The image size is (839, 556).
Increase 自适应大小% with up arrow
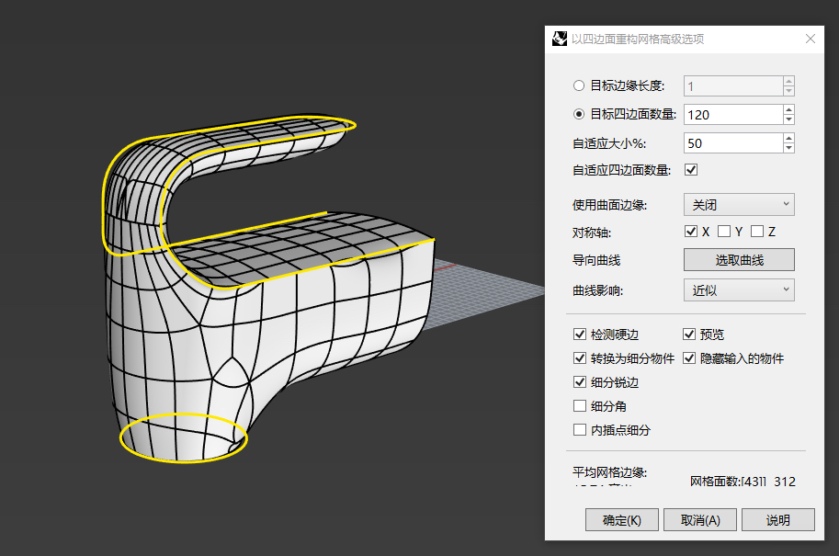click(788, 138)
